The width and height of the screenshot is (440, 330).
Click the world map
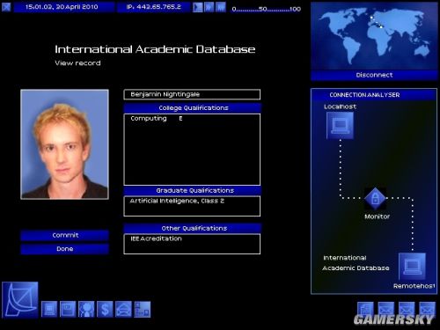click(x=374, y=36)
